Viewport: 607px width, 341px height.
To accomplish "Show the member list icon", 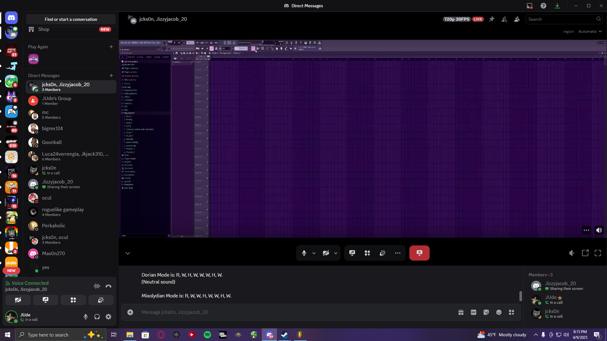I will (517, 19).
